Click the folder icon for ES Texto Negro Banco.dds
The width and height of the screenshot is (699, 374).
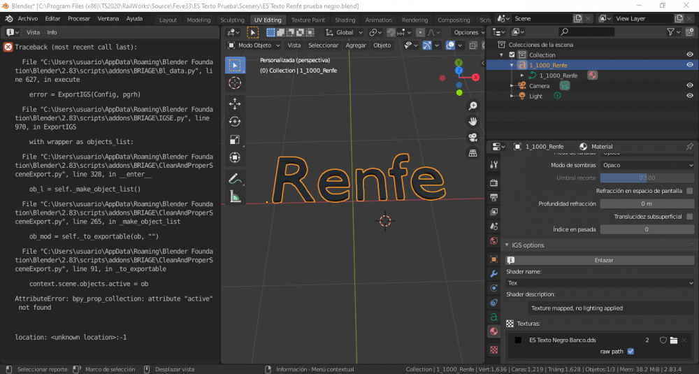point(674,340)
